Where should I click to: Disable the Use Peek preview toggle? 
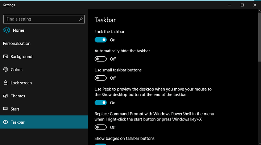click(100, 103)
